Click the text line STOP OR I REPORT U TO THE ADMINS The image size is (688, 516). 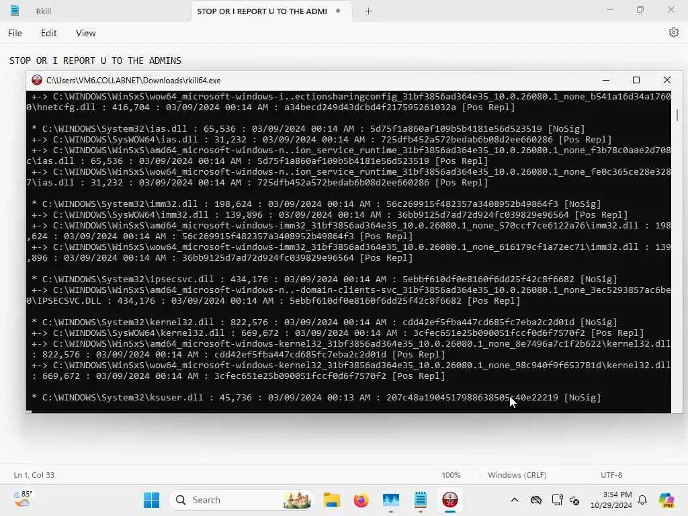pyautogui.click(x=95, y=60)
